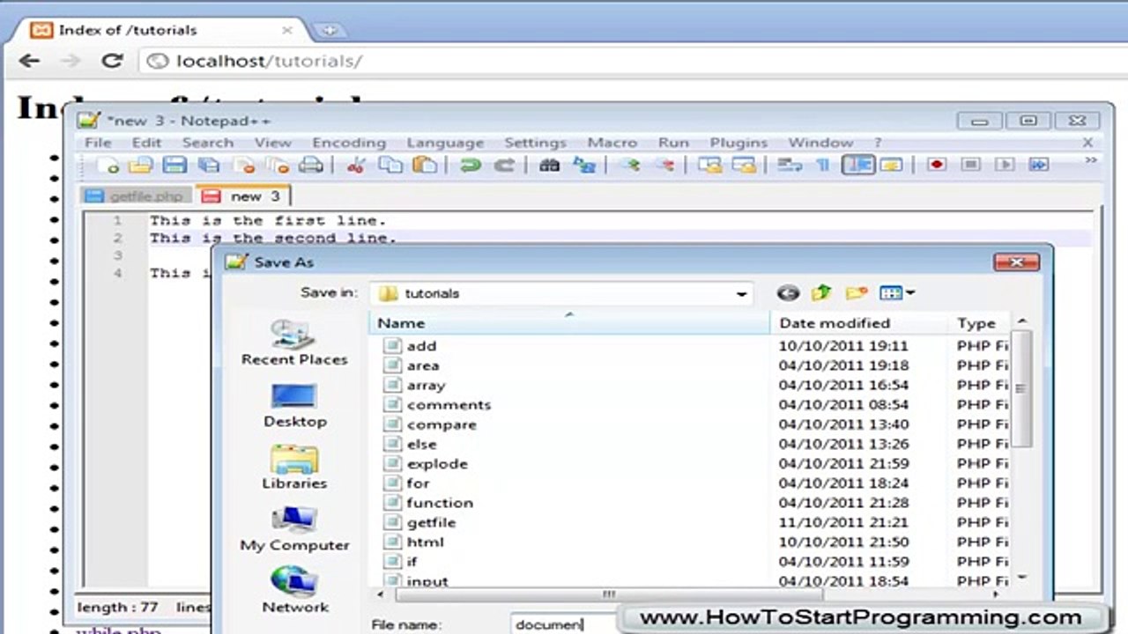The width and height of the screenshot is (1128, 634).
Task: Open Find with the binoculars icon
Action: click(x=550, y=165)
